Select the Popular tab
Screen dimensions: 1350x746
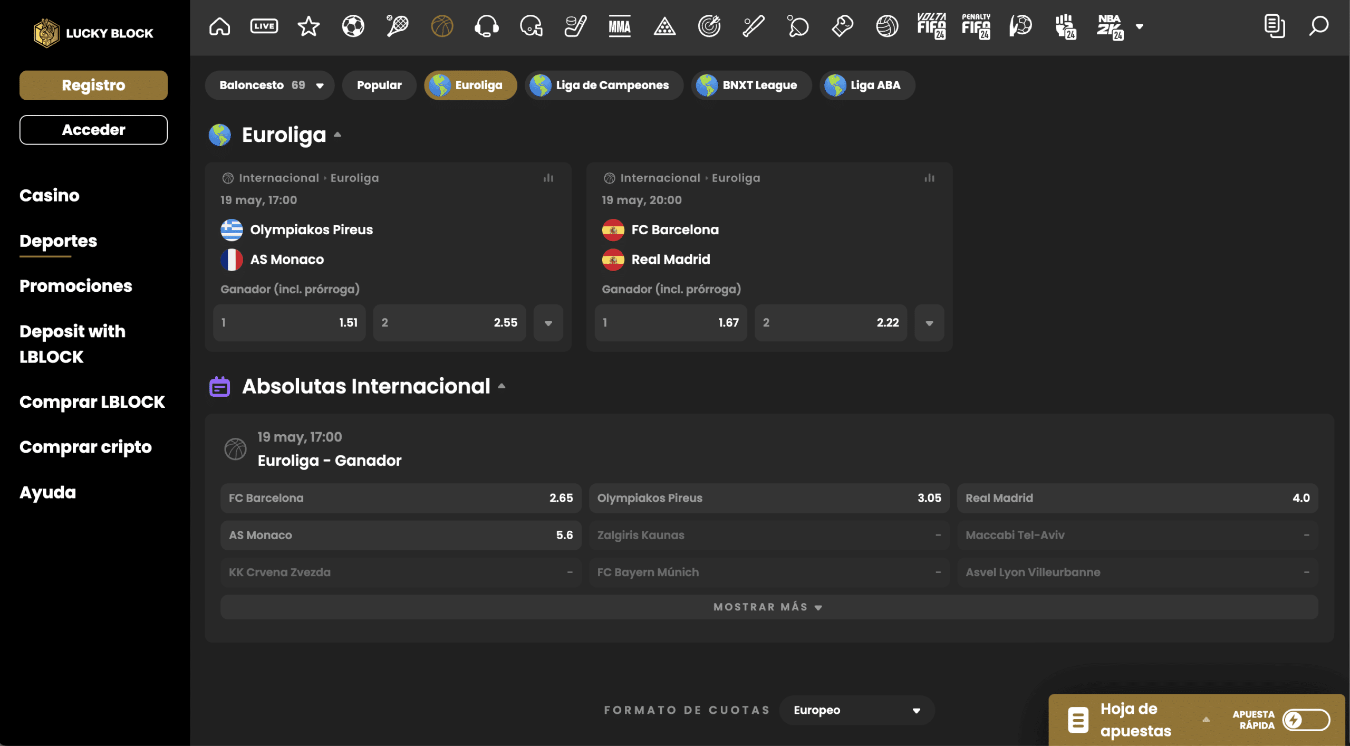coord(379,85)
